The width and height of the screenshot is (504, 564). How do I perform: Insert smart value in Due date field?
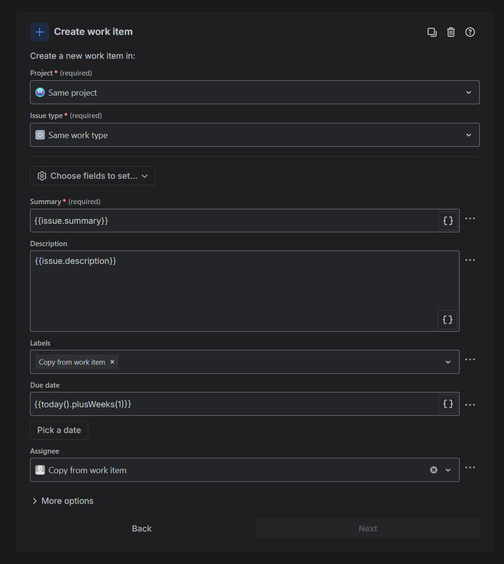448,404
